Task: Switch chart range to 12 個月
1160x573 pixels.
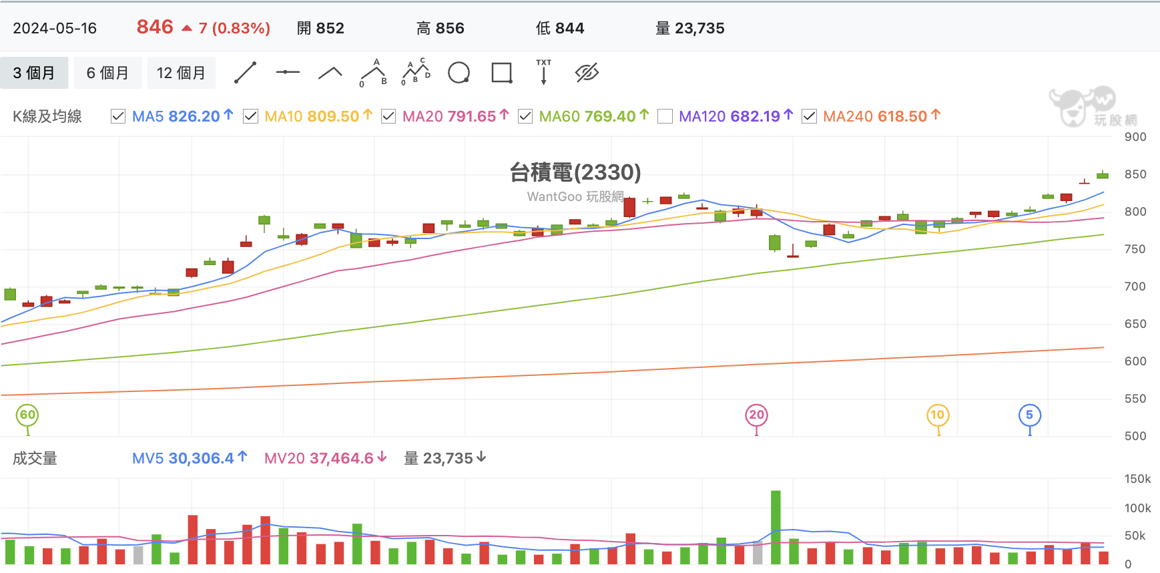Action: point(181,73)
